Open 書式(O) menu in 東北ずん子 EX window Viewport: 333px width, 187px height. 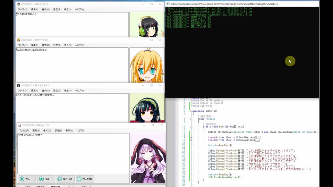click(x=46, y=90)
